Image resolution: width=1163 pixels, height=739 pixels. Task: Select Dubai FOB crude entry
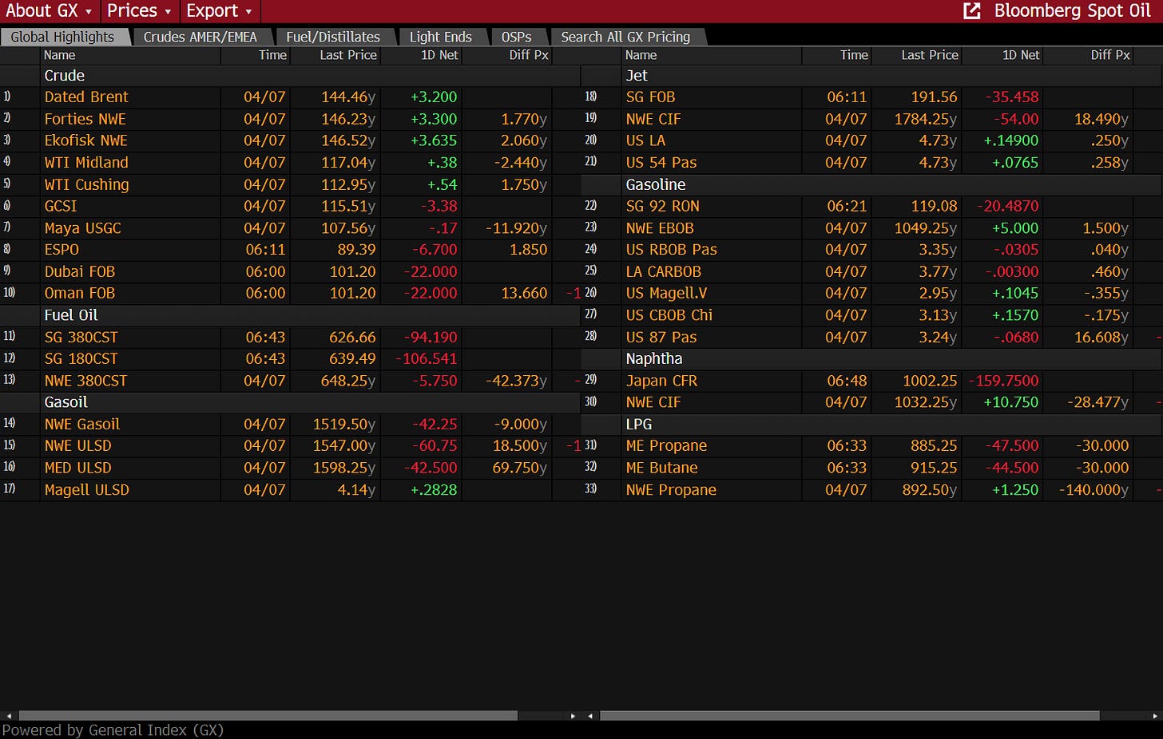[x=291, y=271]
